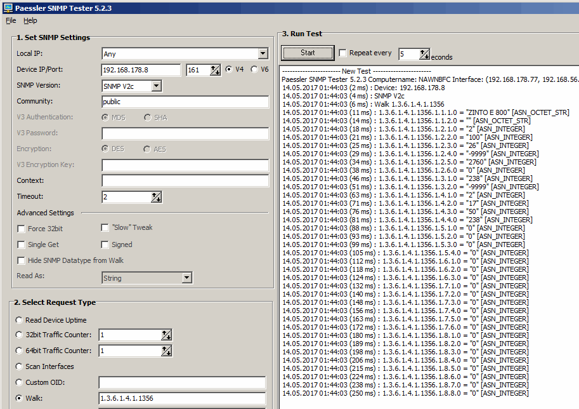Click the Device: 192.168.178.8 log line
The image size is (579, 409).
pos(364,88)
